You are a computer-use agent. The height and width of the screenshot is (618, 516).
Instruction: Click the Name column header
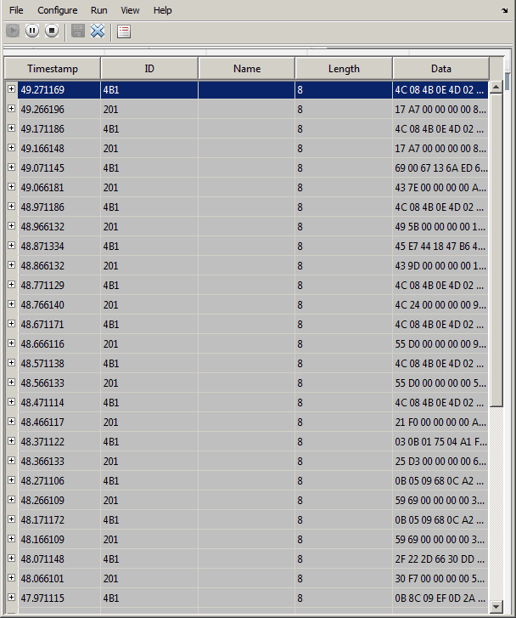(247, 69)
